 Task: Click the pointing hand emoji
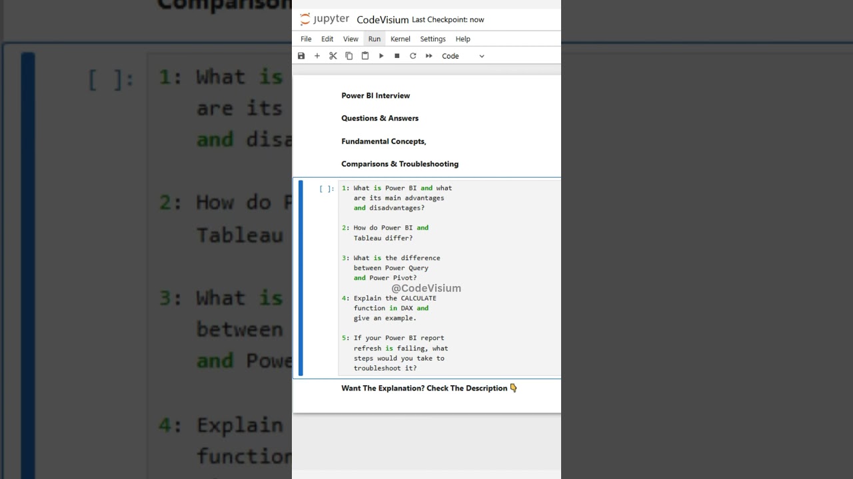click(x=513, y=388)
